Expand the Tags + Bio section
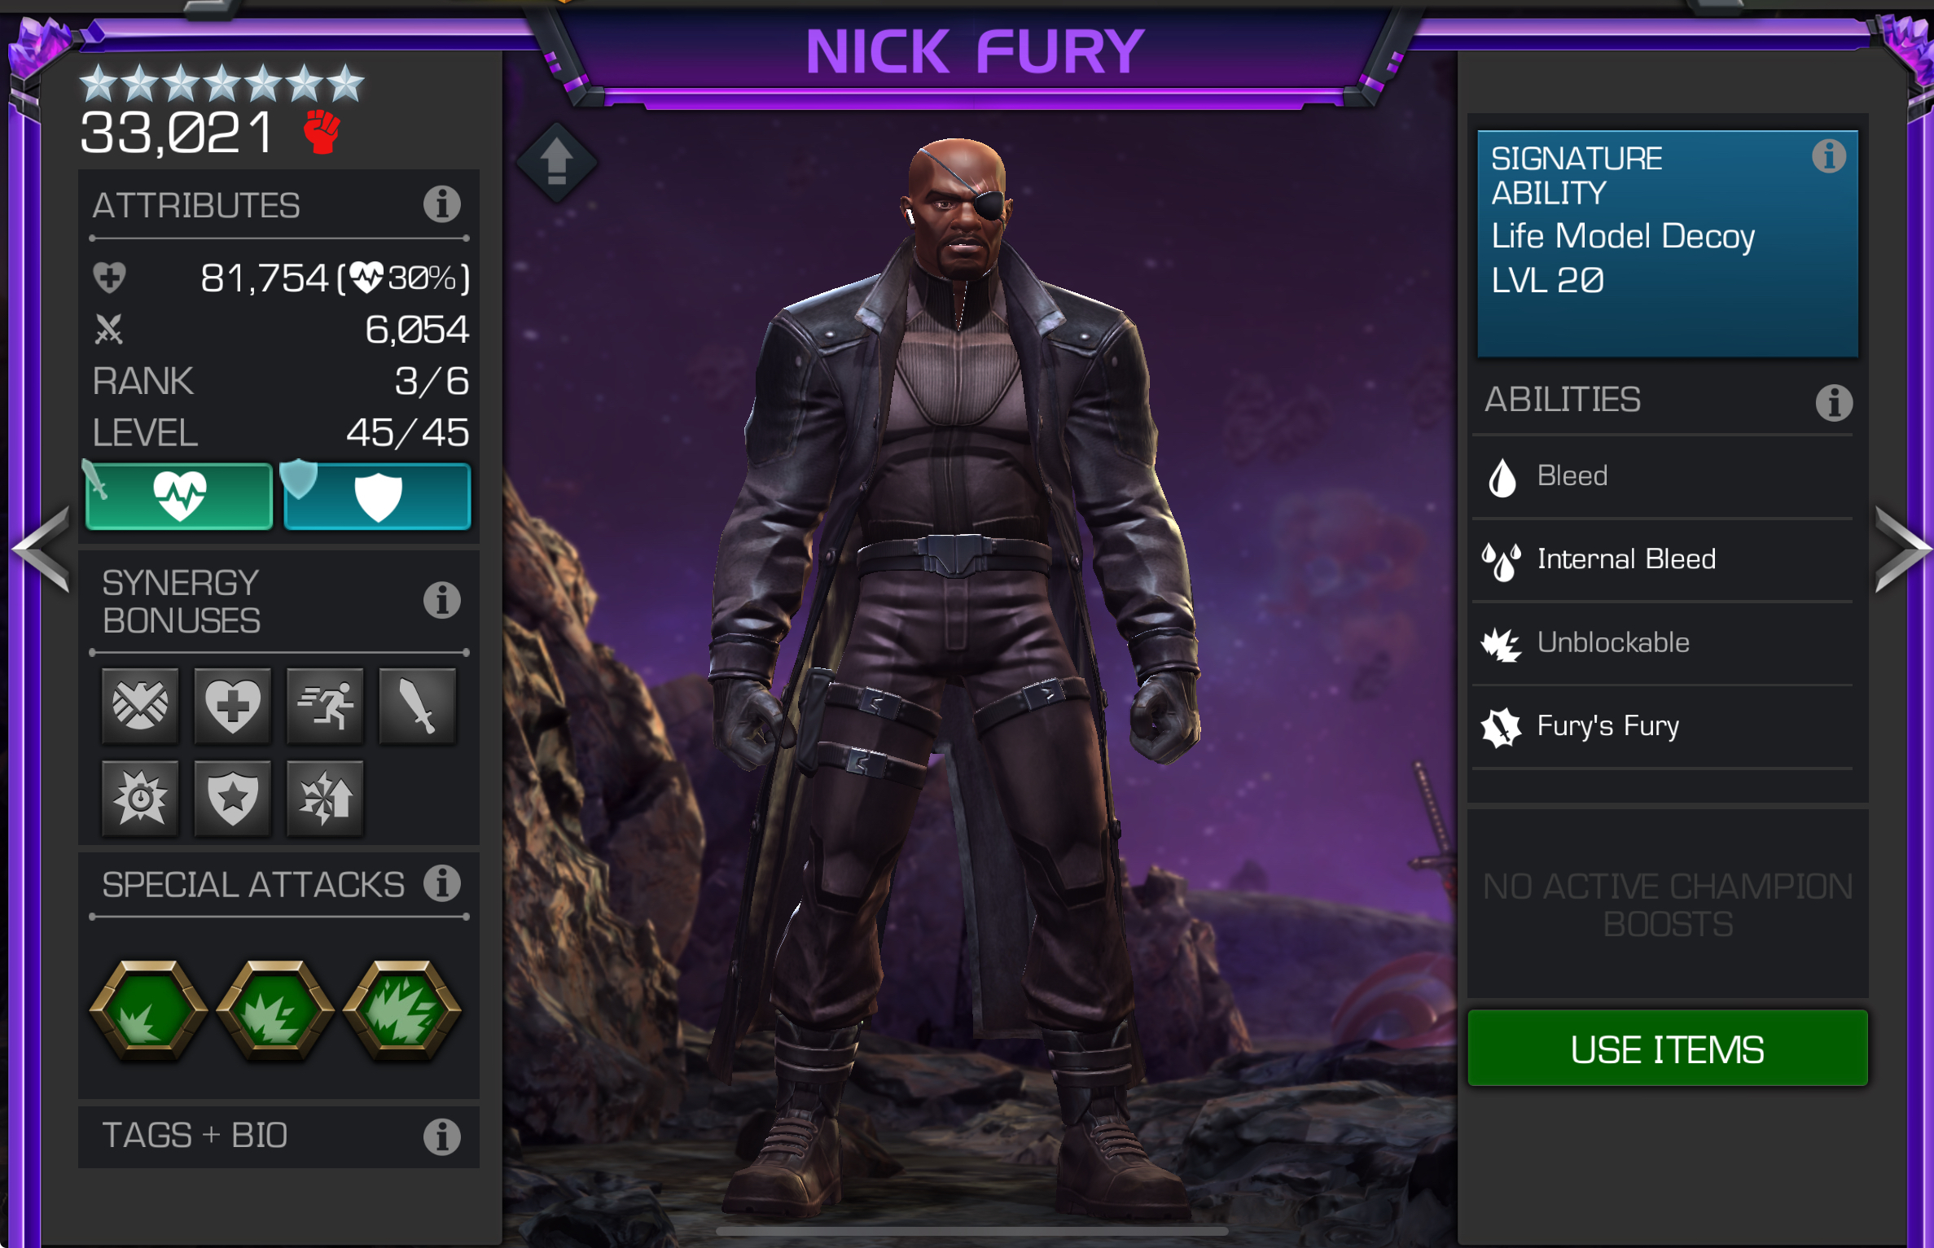This screenshot has height=1248, width=1934. [278, 1136]
